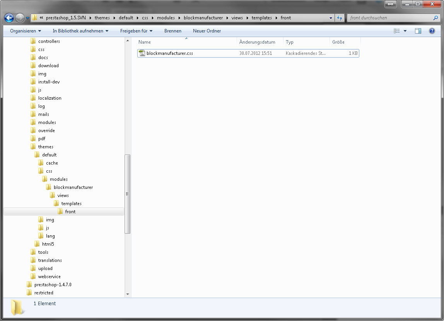
Task: Click the 'Kaskadierendes St...' type cell
Action: pyautogui.click(x=306, y=53)
